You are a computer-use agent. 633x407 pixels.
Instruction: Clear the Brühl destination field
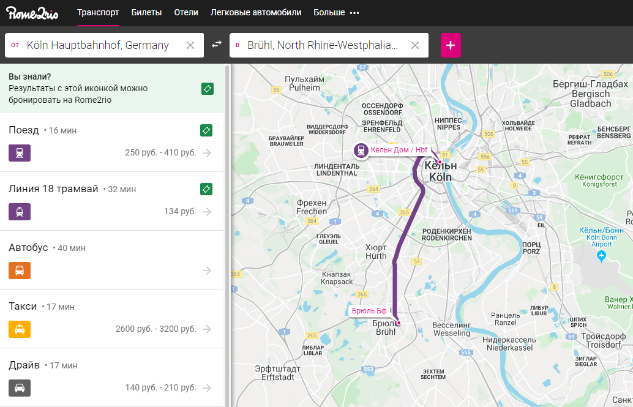[x=415, y=45]
